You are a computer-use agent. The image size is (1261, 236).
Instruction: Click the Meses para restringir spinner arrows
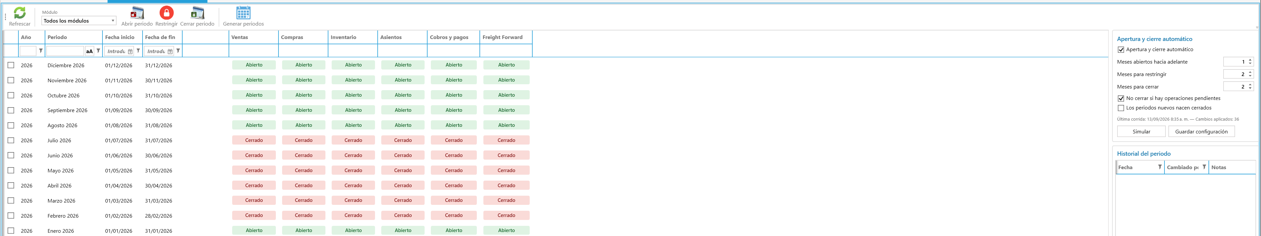point(1250,74)
